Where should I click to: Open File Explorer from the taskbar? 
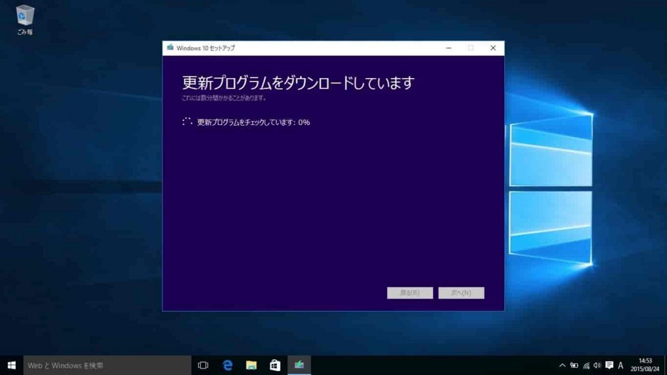tap(251, 365)
